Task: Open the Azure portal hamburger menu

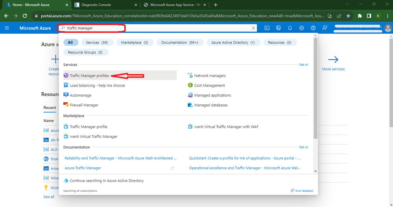Action: click(x=7, y=28)
